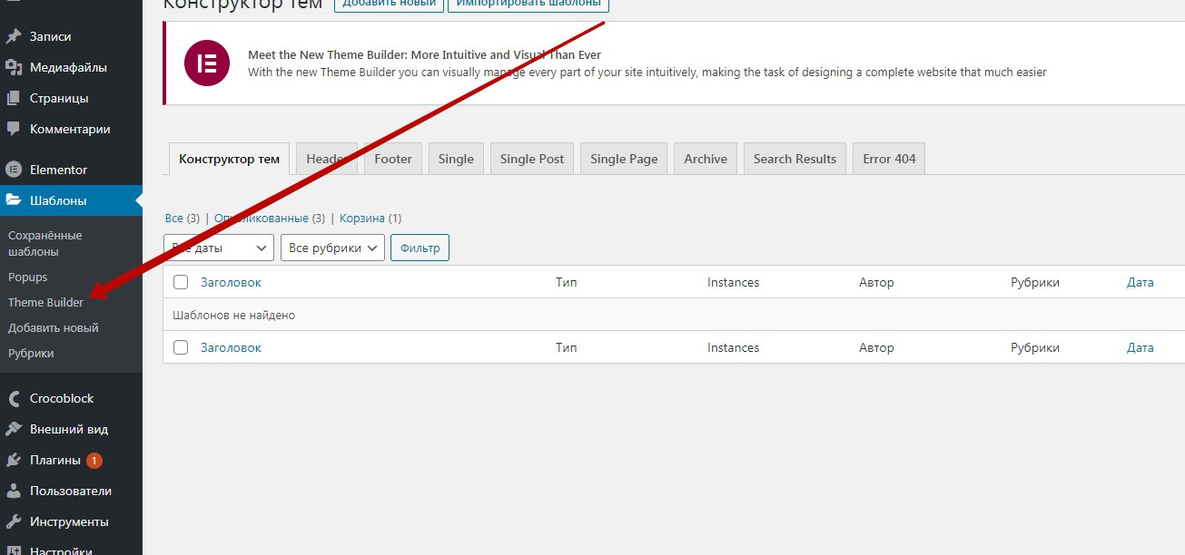Tick the select-all checkbox in the table header

[x=181, y=282]
